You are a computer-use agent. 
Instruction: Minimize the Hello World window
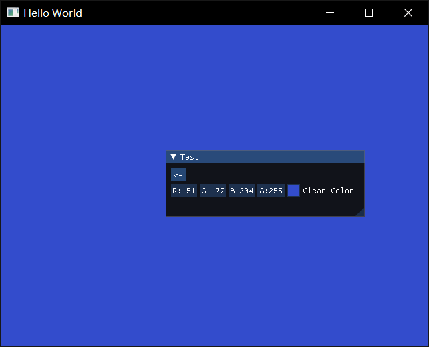point(330,13)
